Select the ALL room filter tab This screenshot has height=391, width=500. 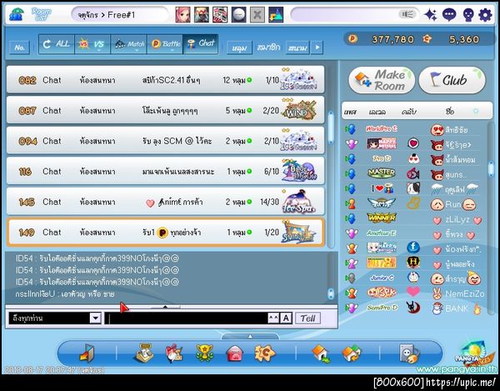(57, 44)
